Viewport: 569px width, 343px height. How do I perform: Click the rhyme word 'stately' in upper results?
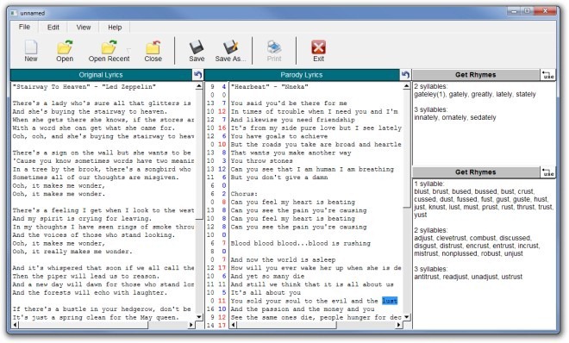(x=525, y=94)
